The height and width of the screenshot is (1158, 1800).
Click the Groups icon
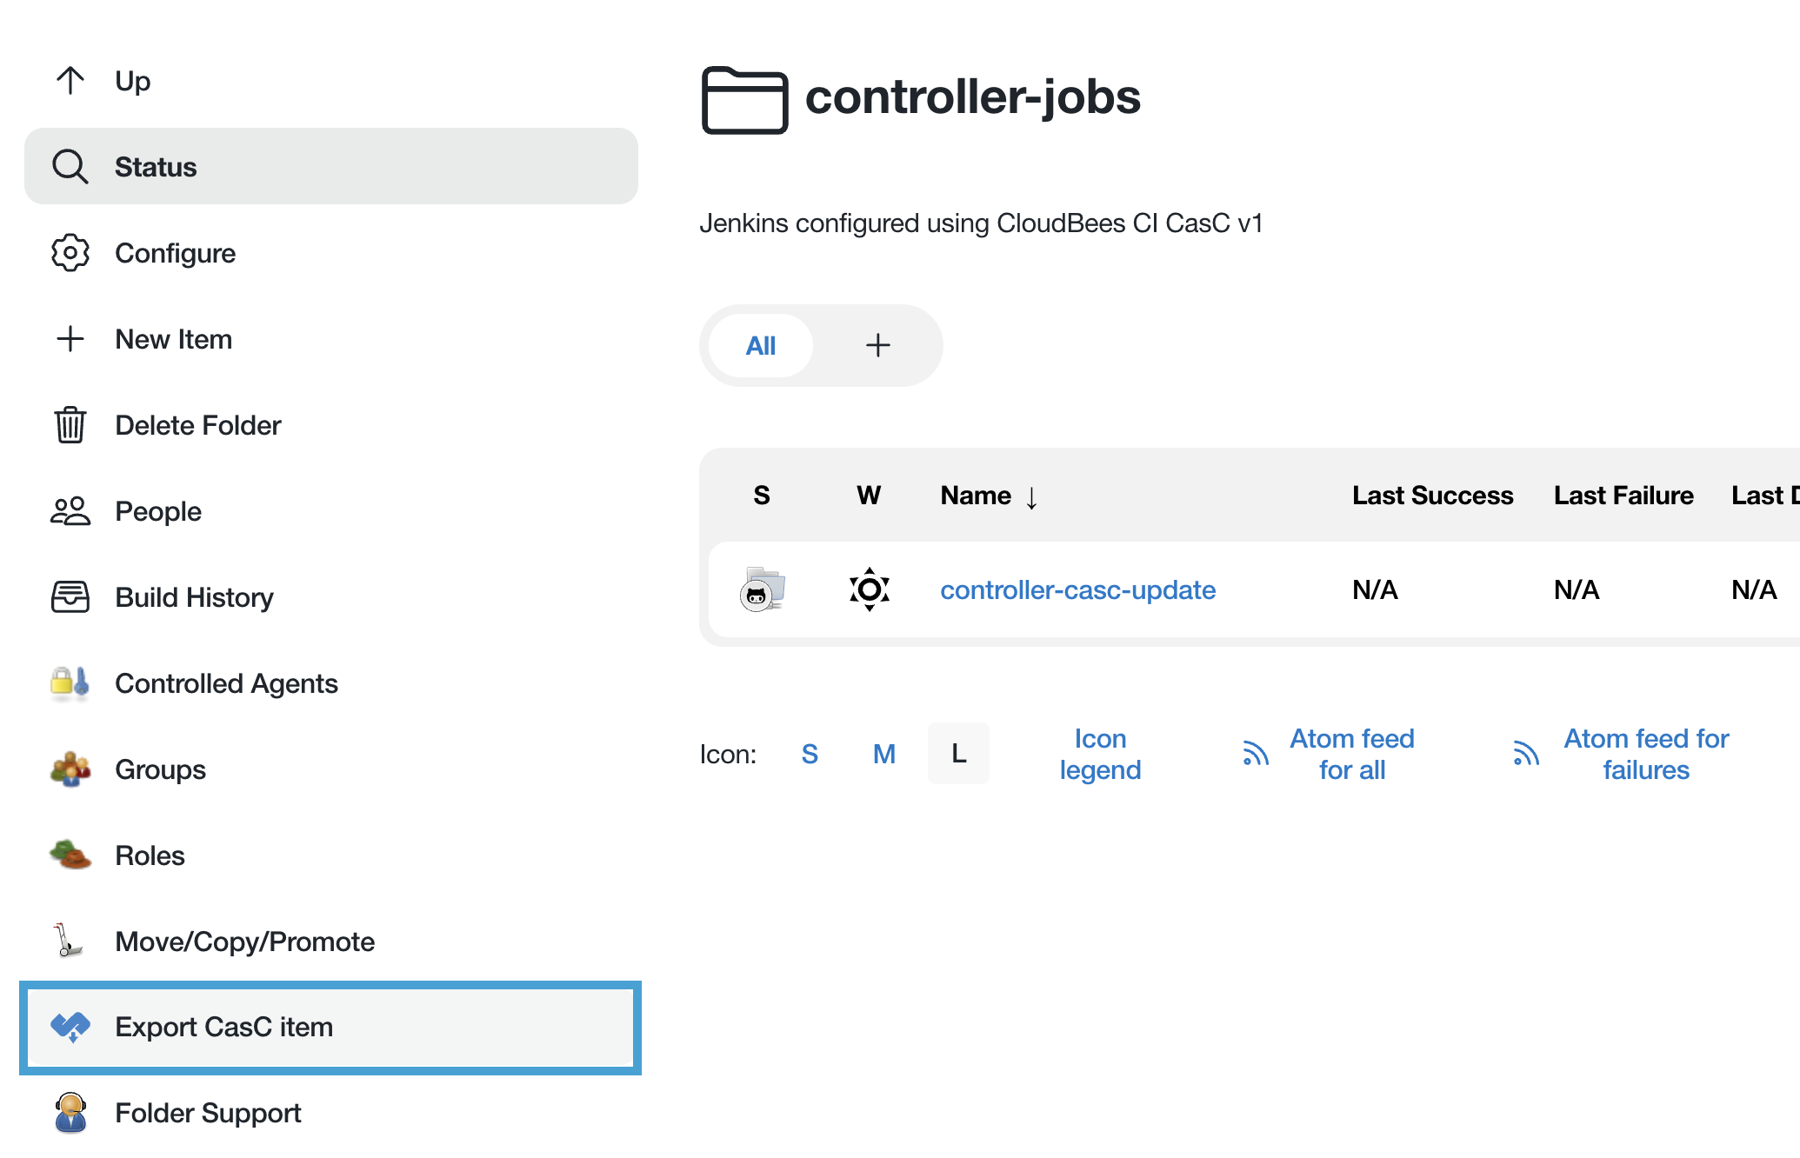[70, 769]
